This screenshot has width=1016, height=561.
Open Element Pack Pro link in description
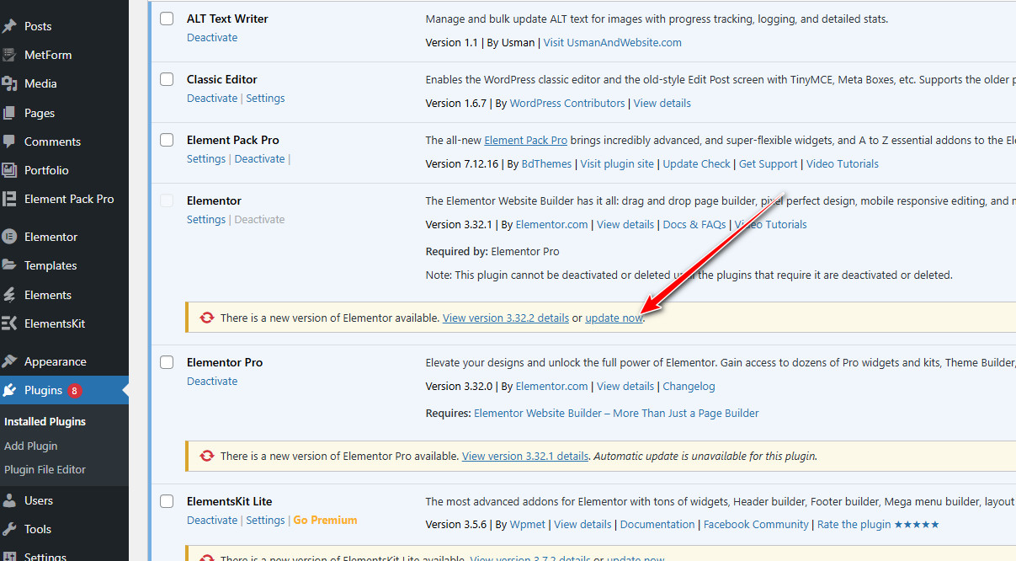tap(525, 140)
